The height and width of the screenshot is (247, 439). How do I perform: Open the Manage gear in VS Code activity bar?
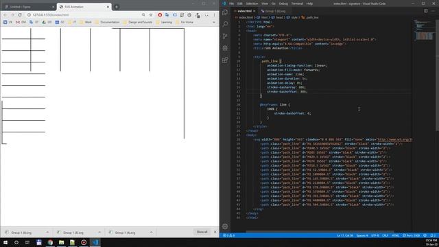[x=225, y=226]
